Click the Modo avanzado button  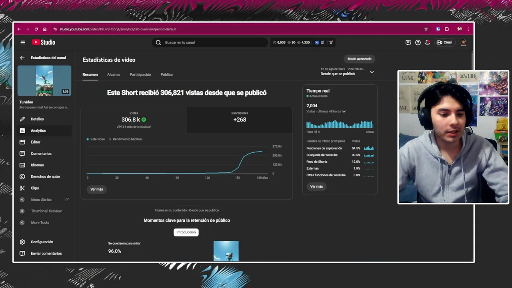click(x=359, y=59)
